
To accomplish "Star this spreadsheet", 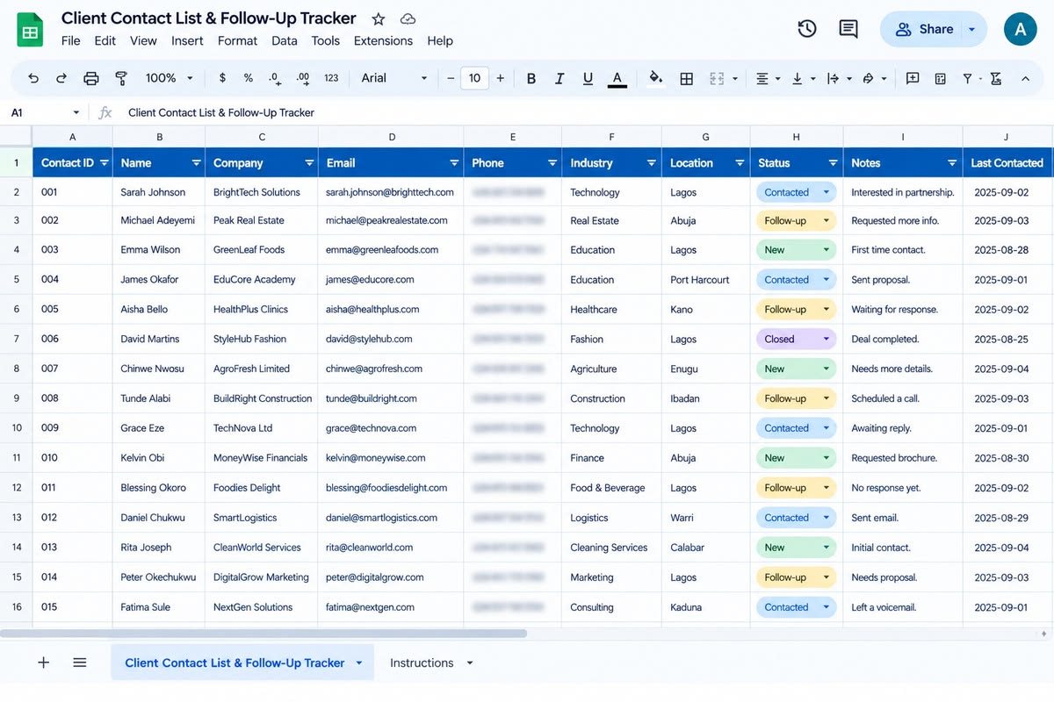I will 379,18.
